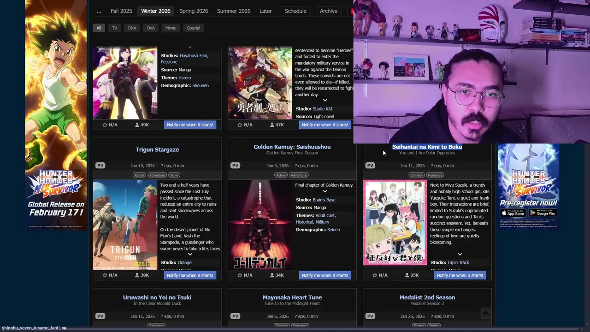Expand Golden Kamuy synopsis chevron

(x=325, y=191)
